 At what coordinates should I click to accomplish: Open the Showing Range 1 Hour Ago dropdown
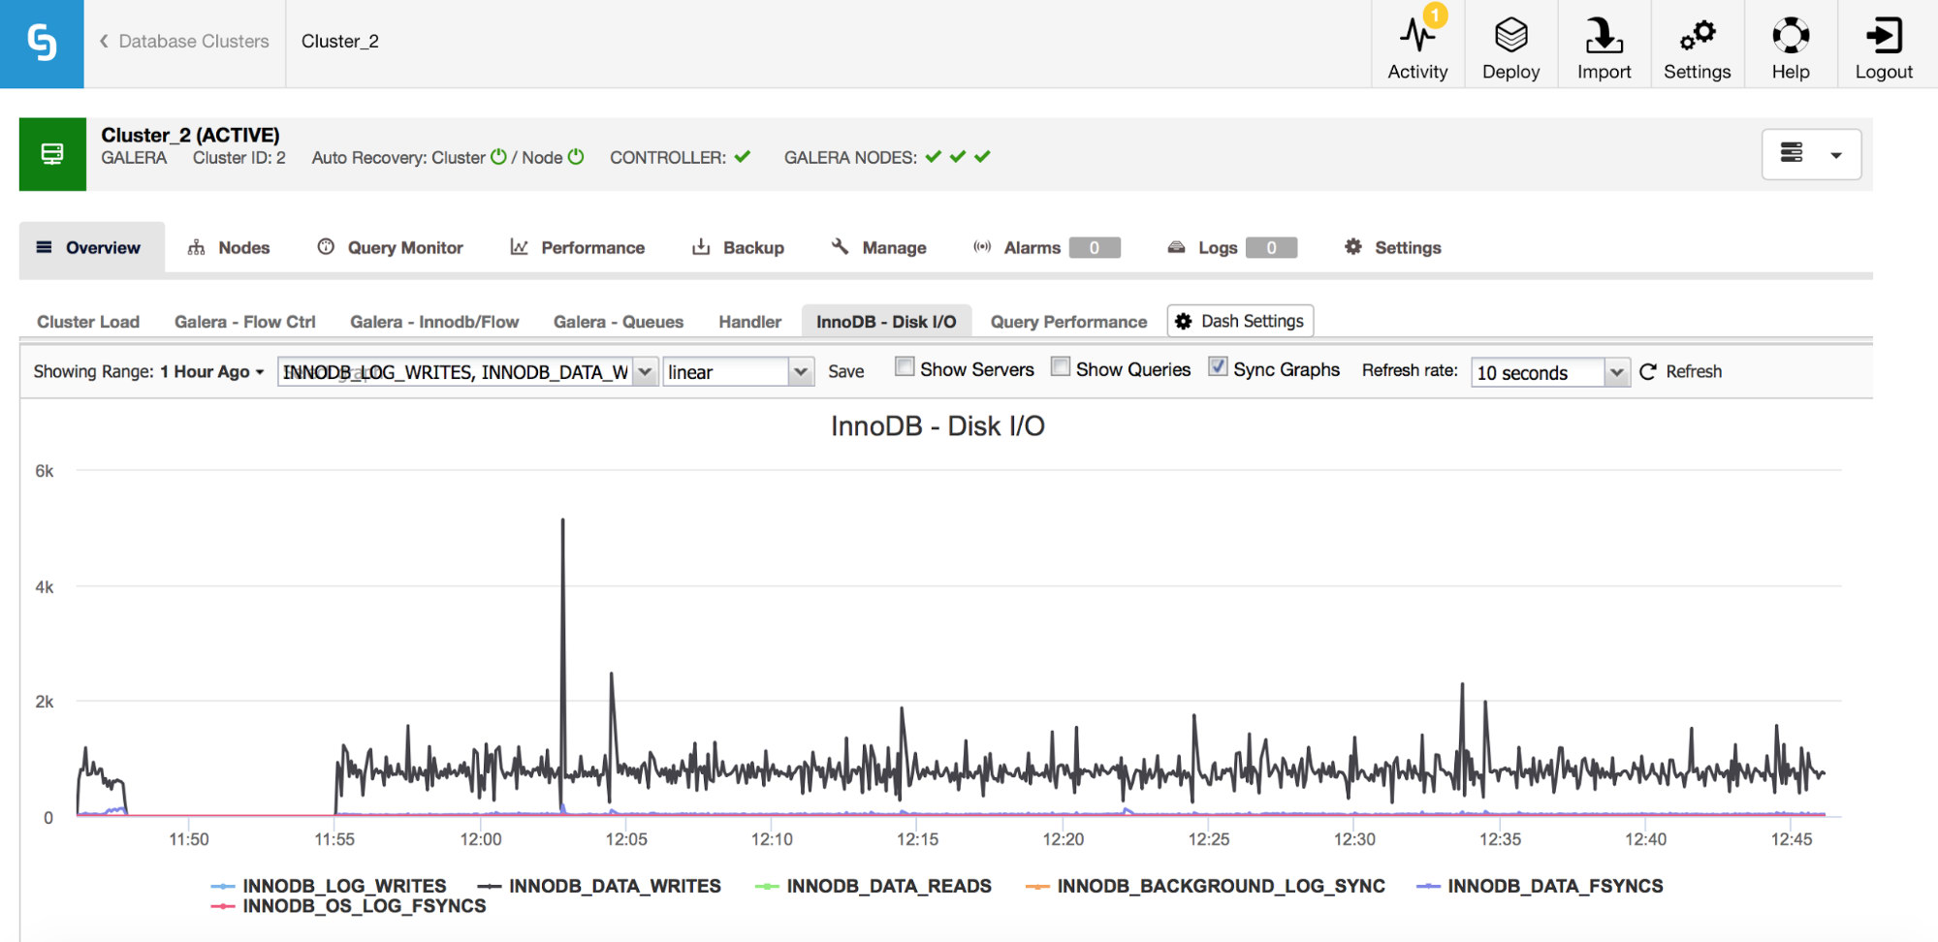212,371
